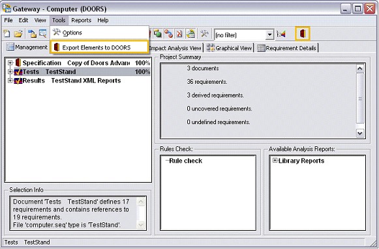The width and height of the screenshot is (379, 249).
Task: Click the magnifier preview toolbar icon
Action: click(x=43, y=33)
